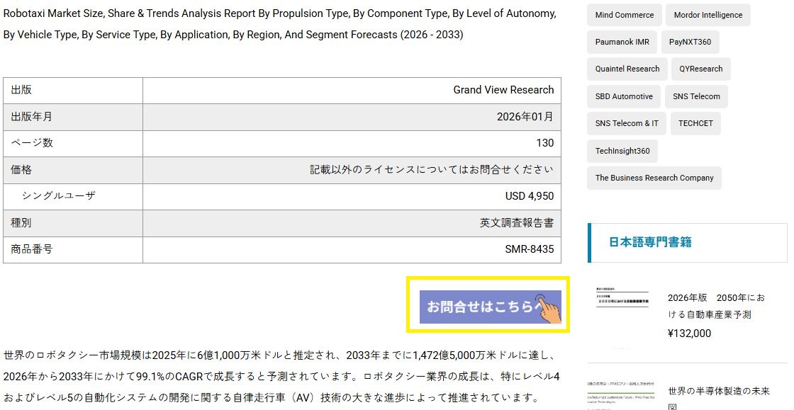The width and height of the screenshot is (794, 410).
Task: Open the Paumanok IMR tag
Action: click(x=622, y=42)
